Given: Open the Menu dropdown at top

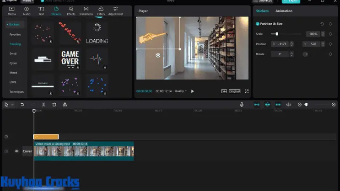Looking at the screenshot, I should 27,1.
